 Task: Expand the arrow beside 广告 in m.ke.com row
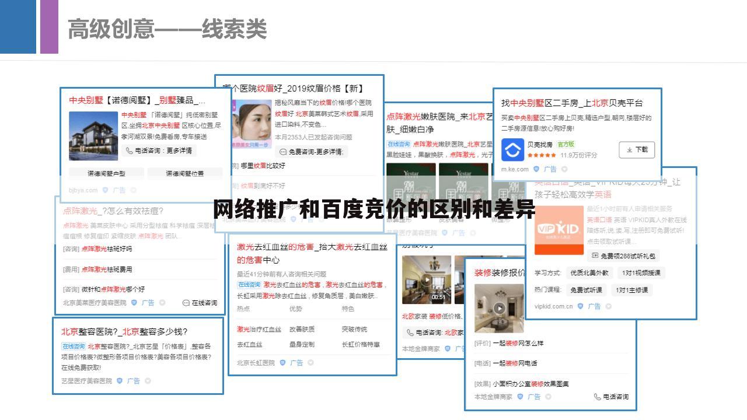pyautogui.click(x=564, y=169)
